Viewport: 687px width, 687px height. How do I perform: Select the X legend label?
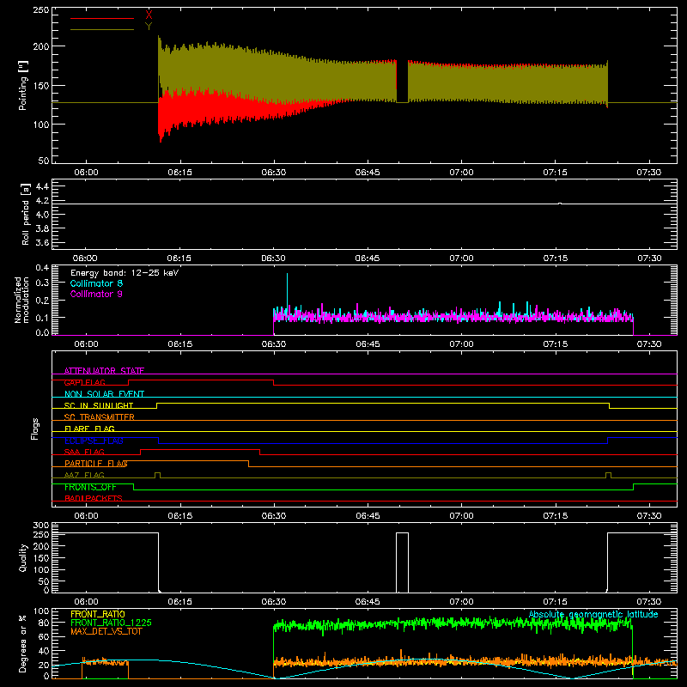coord(149,15)
